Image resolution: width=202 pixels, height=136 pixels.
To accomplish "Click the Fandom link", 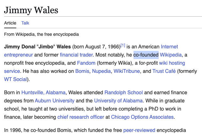I will (86, 63).
